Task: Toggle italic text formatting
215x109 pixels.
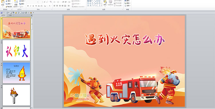Action: coord(31,6)
